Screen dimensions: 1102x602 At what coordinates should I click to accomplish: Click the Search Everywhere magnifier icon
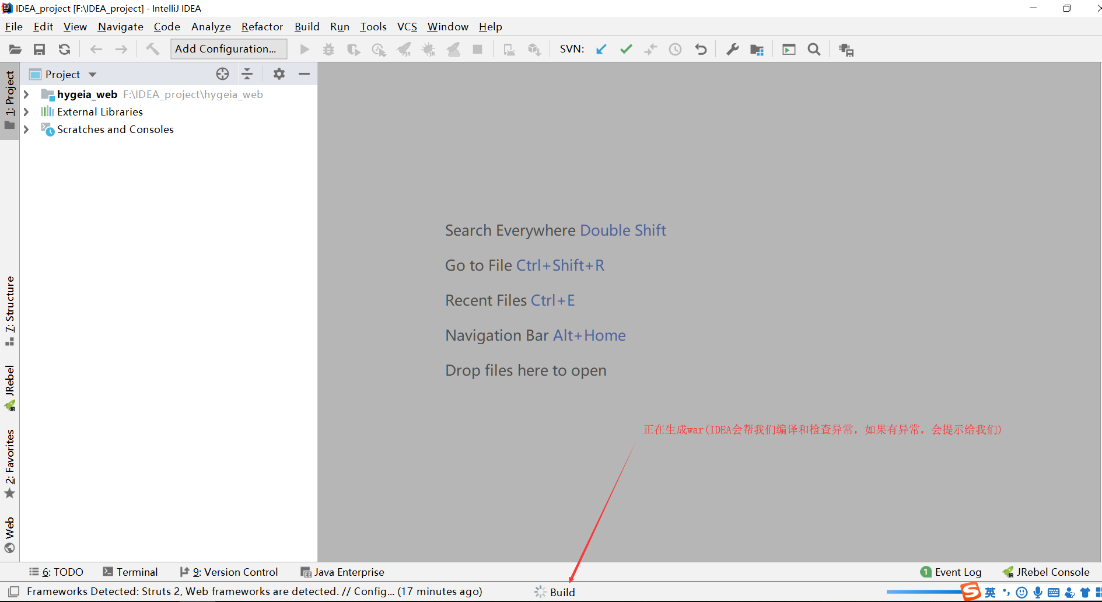[x=814, y=50]
